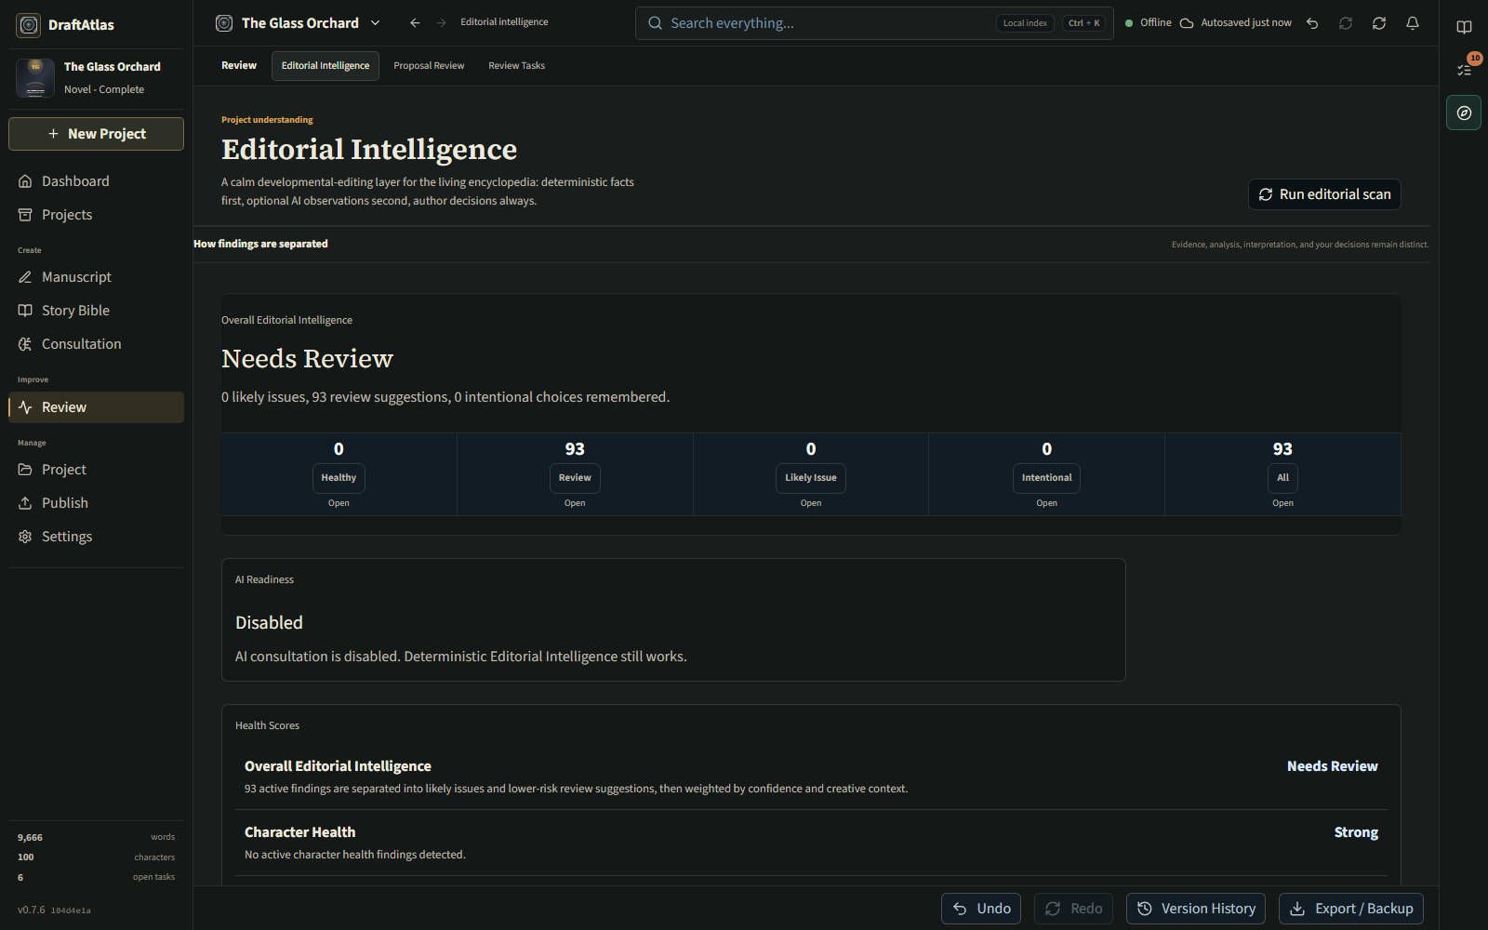Open Version History
Viewport: 1488px width, 930px height.
pos(1198,909)
